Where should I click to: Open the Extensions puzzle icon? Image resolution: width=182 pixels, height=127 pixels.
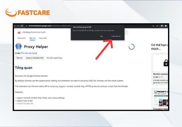point(166,26)
